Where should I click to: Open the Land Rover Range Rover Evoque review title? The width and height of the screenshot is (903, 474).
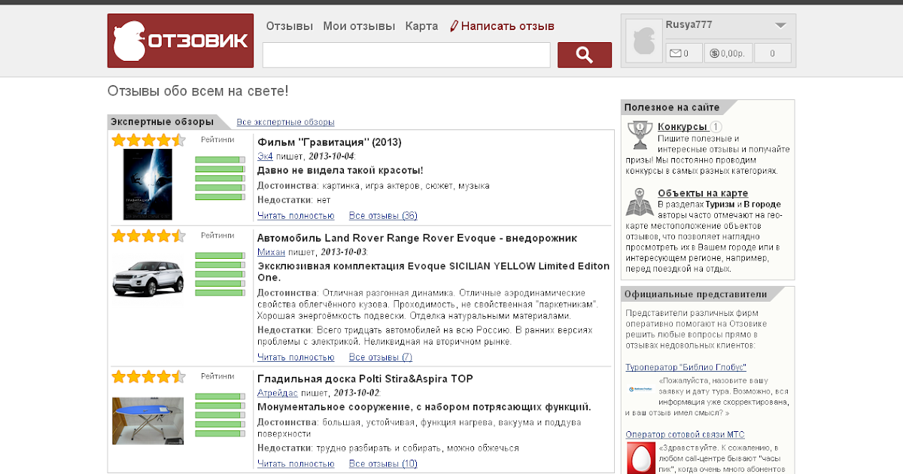(x=417, y=239)
